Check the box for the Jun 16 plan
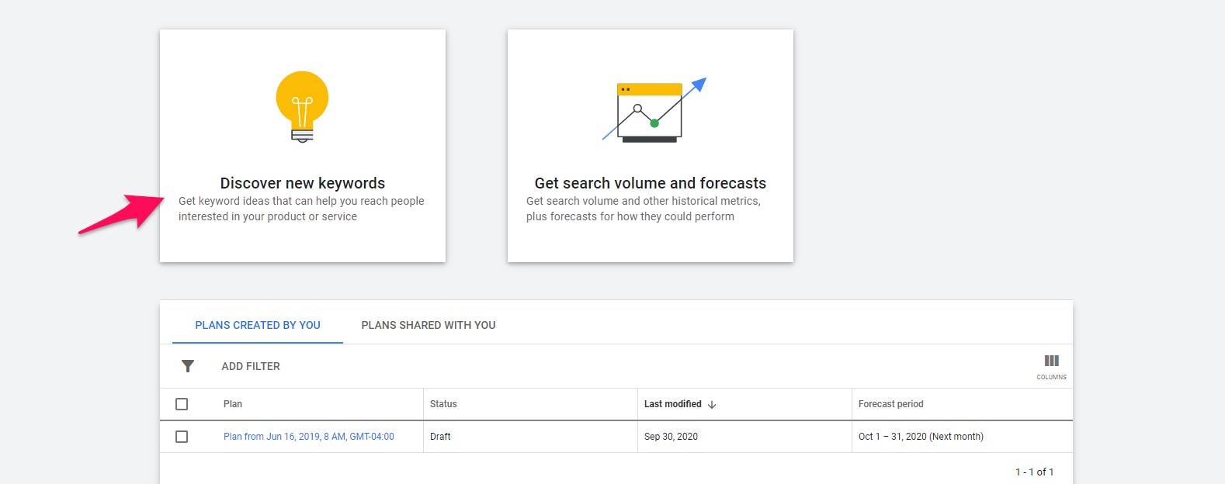1225x484 pixels. click(182, 437)
